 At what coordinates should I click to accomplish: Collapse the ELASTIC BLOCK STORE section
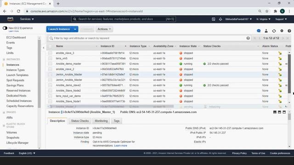4,126
